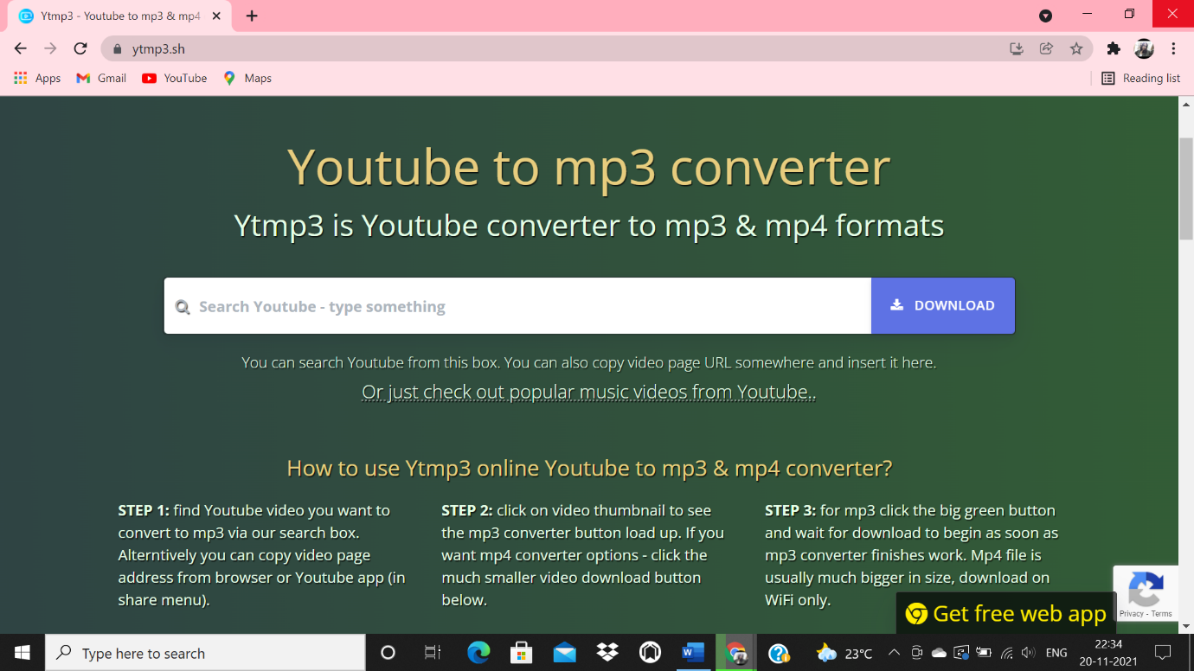Open the tab search dropdown arrow
This screenshot has width=1194, height=671.
(x=1045, y=16)
